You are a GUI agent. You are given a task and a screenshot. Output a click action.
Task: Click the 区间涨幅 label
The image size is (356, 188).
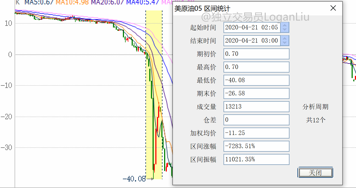click(x=203, y=146)
